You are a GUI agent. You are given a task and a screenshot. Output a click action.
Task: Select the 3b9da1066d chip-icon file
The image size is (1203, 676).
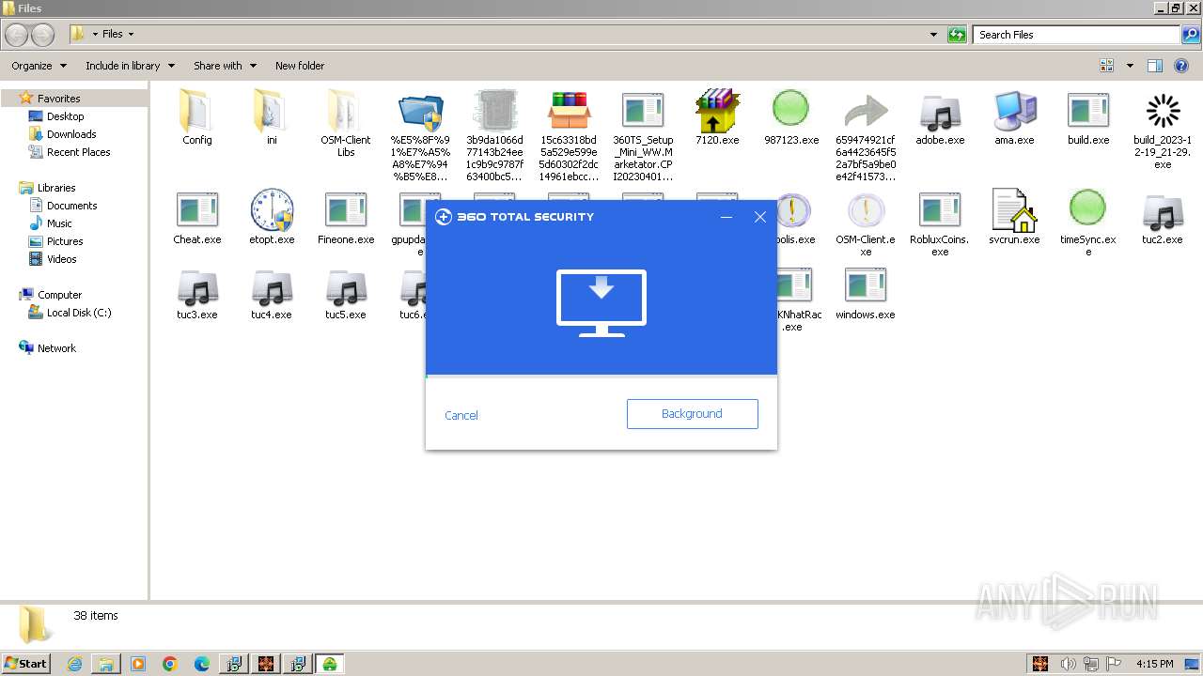(x=494, y=136)
